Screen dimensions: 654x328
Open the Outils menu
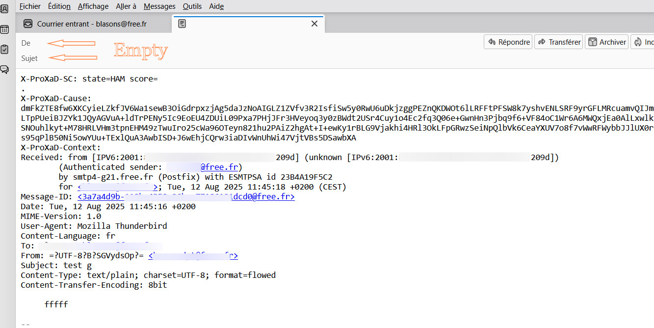192,6
